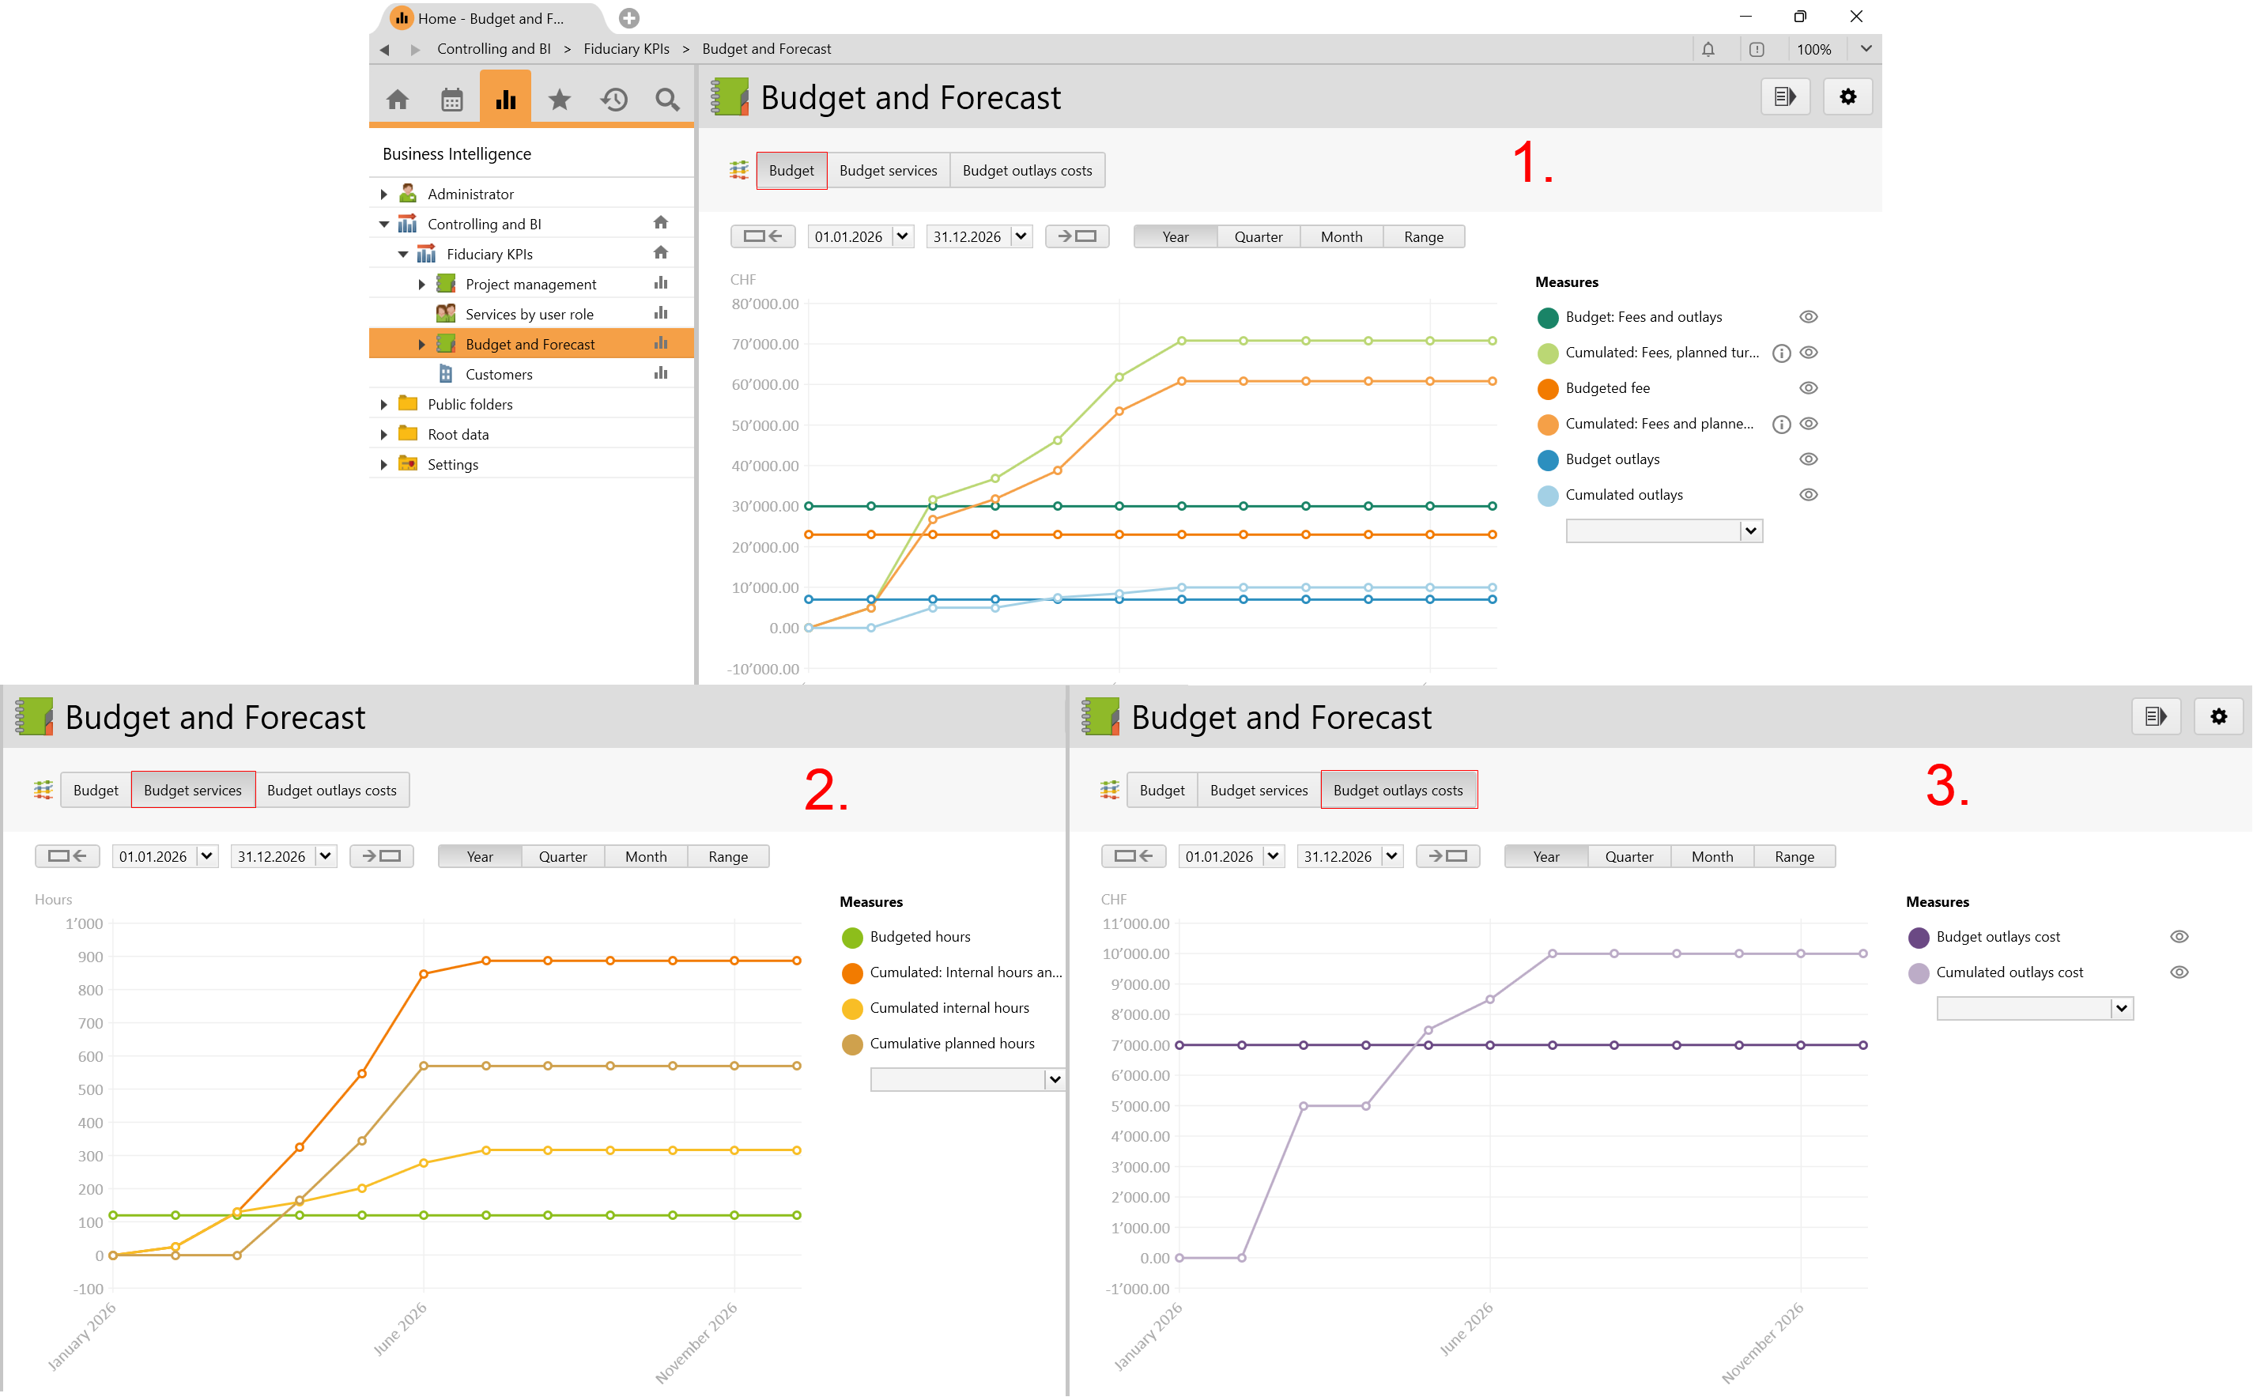Expand the Administrator tree node
This screenshot has width=2253, height=1397.
click(384, 194)
